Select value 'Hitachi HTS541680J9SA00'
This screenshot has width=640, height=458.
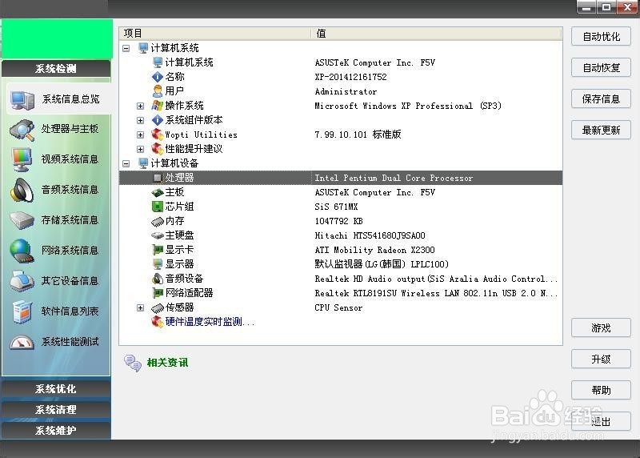click(x=370, y=235)
